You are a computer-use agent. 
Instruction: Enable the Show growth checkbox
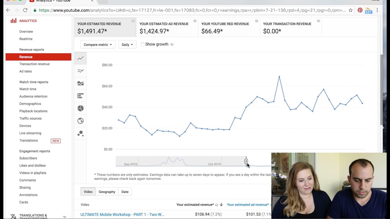coord(143,44)
